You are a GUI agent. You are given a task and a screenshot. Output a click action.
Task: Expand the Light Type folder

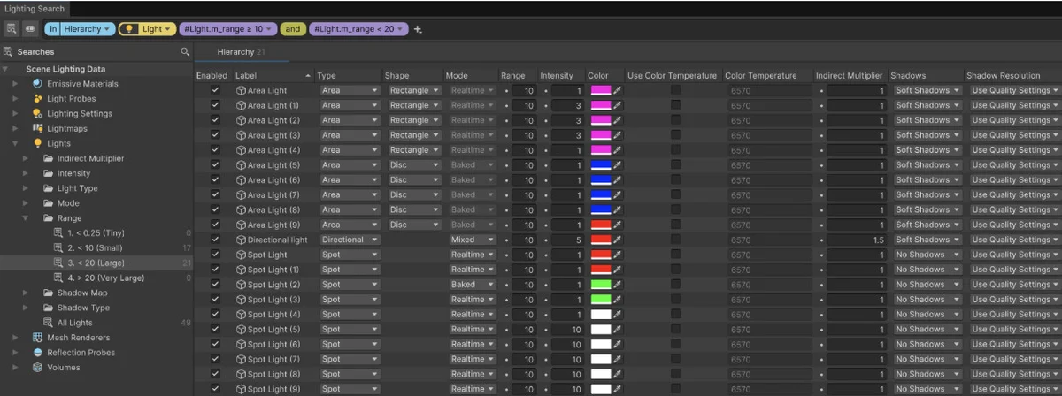click(x=27, y=188)
